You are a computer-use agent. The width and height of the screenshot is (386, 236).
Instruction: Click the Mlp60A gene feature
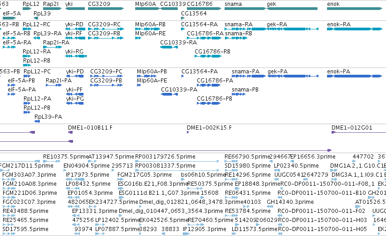pyautogui.click(x=147, y=9)
